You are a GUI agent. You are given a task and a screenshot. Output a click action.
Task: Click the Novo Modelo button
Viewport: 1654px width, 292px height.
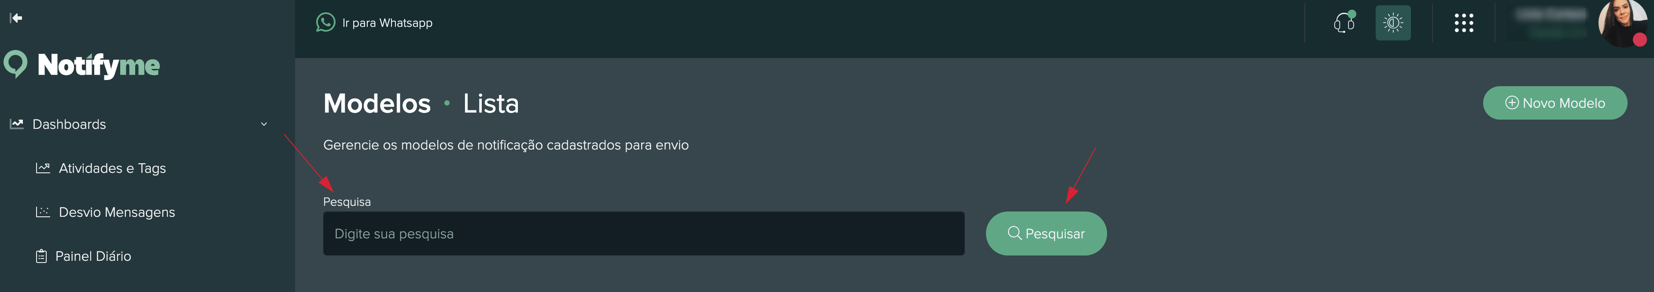[1554, 102]
